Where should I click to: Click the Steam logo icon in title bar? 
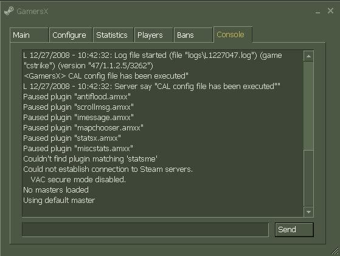9,11
